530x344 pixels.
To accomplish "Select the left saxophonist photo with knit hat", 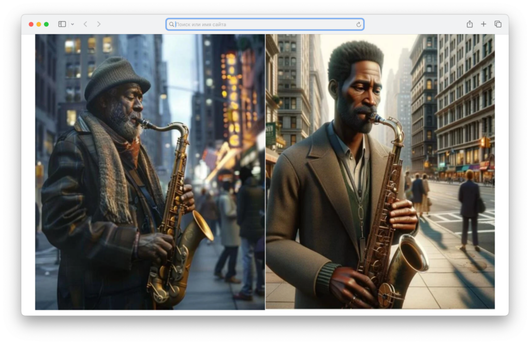I will (x=150, y=172).
